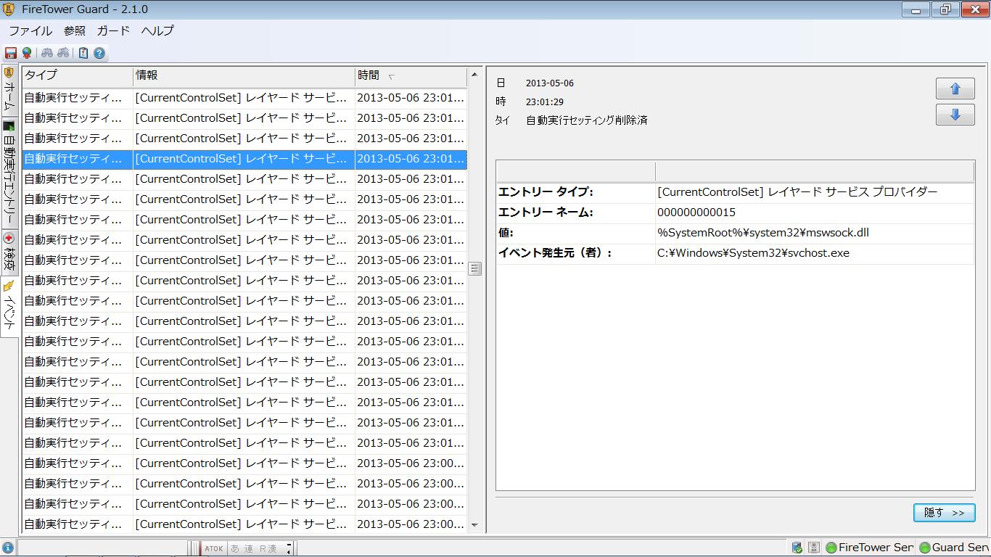Switch to the 検疫 side tab
The width and height of the screenshot is (991, 557).
coord(9,252)
